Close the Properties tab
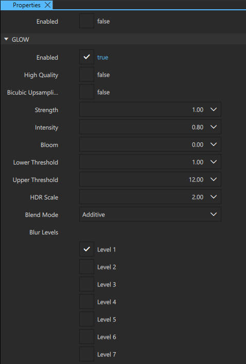246x364 pixels. 47,5
